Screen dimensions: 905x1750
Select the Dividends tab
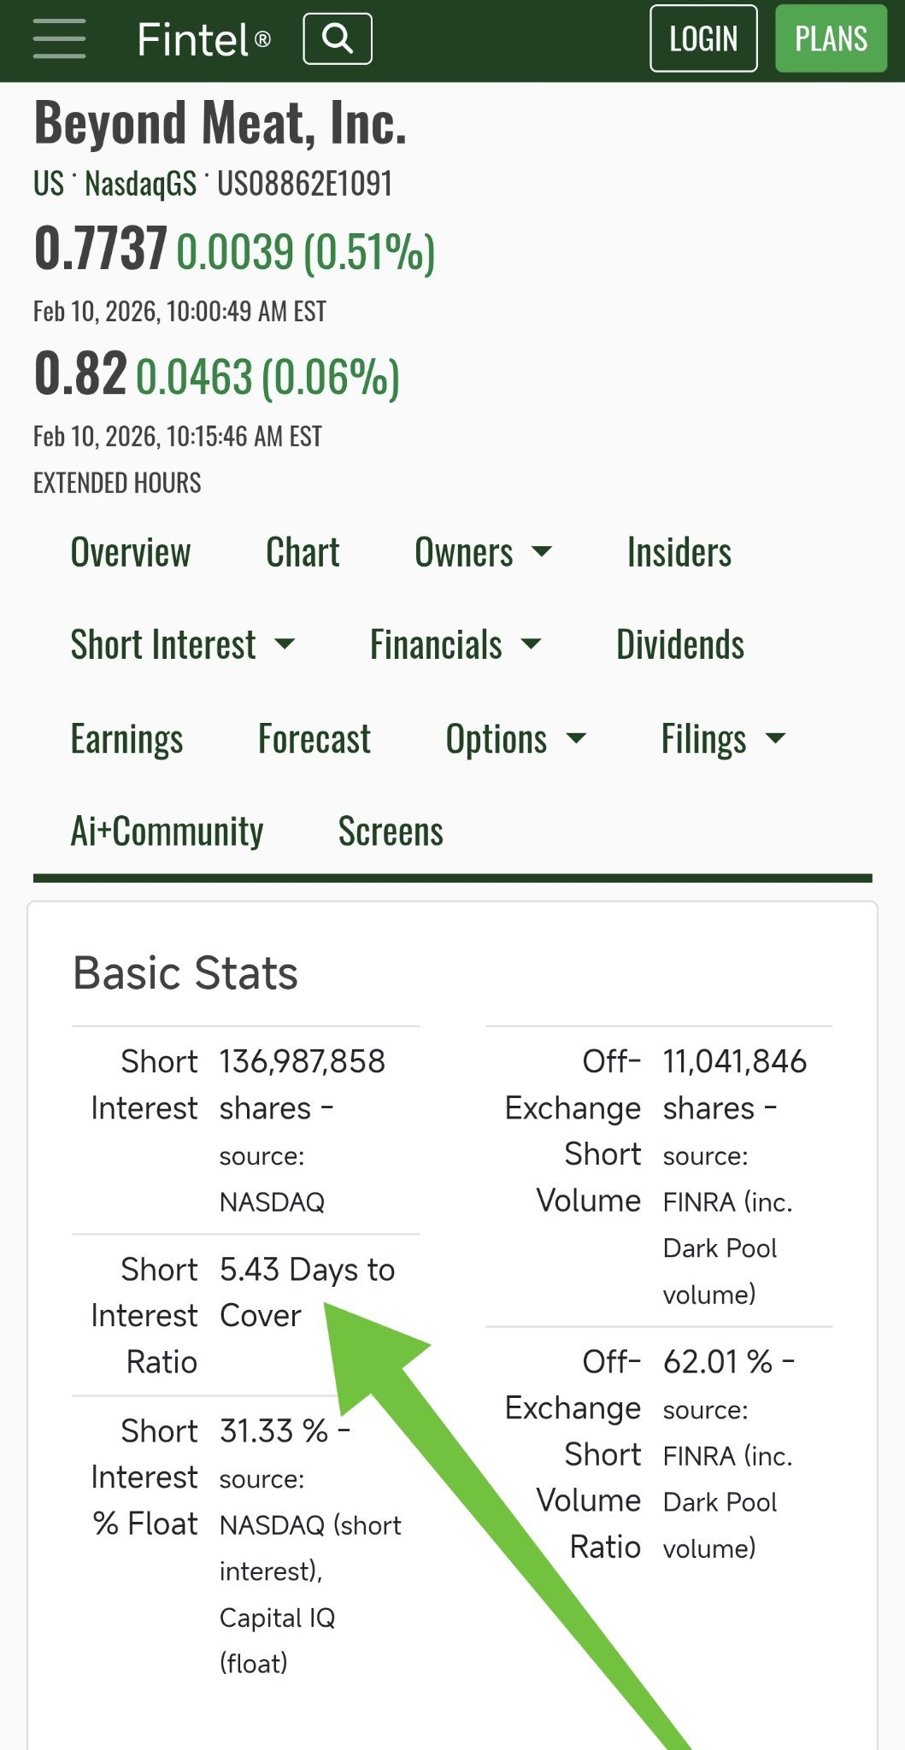coord(680,645)
